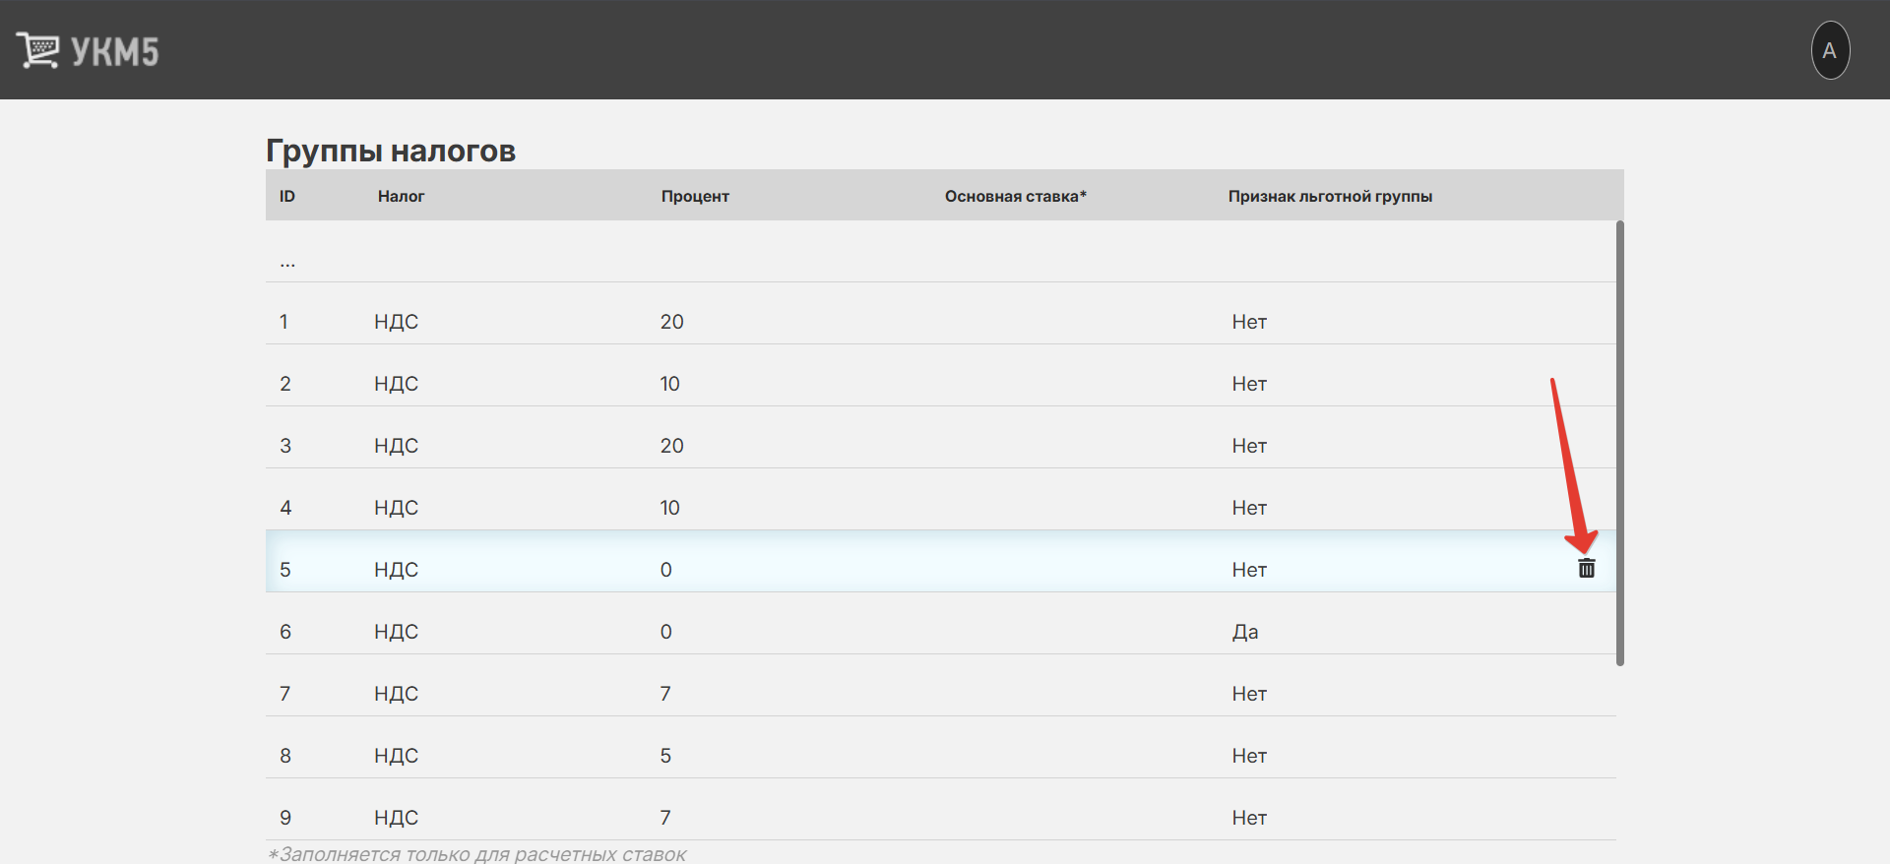Select tax group row with ID 1

pyautogui.click(x=284, y=322)
